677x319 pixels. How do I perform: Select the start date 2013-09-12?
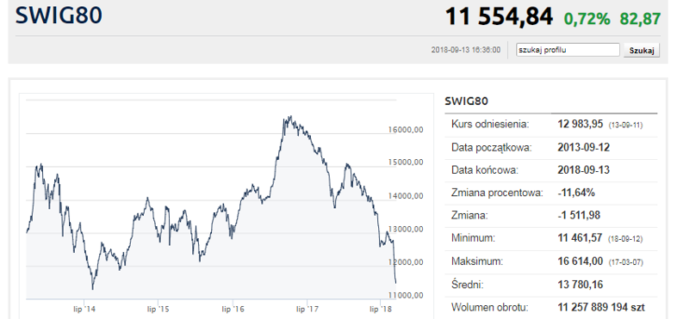[x=584, y=147]
